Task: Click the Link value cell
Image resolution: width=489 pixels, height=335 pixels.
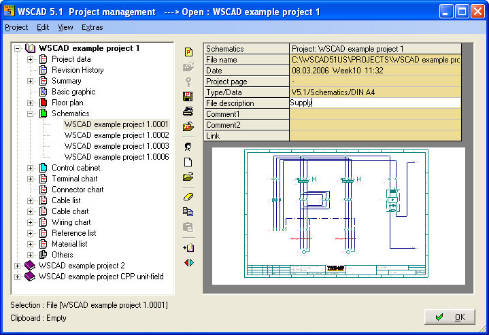Action: pyautogui.click(x=375, y=135)
